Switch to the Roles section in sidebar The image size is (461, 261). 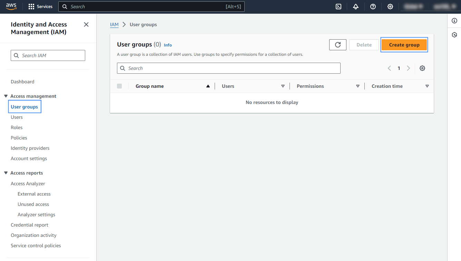click(17, 127)
